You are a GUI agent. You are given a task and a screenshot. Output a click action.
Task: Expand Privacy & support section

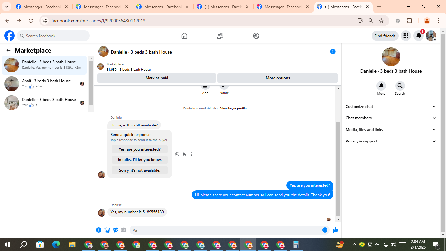(x=391, y=141)
